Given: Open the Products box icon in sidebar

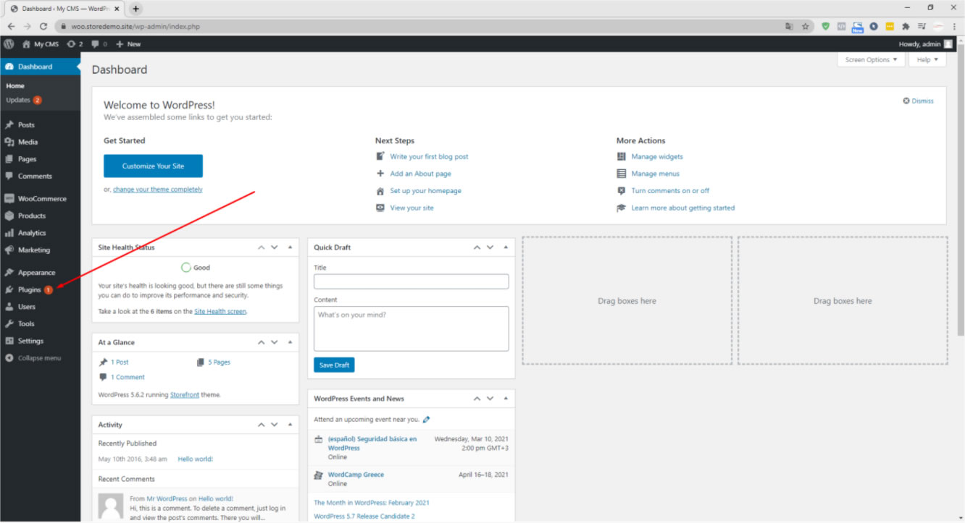Looking at the screenshot, I should pos(9,216).
